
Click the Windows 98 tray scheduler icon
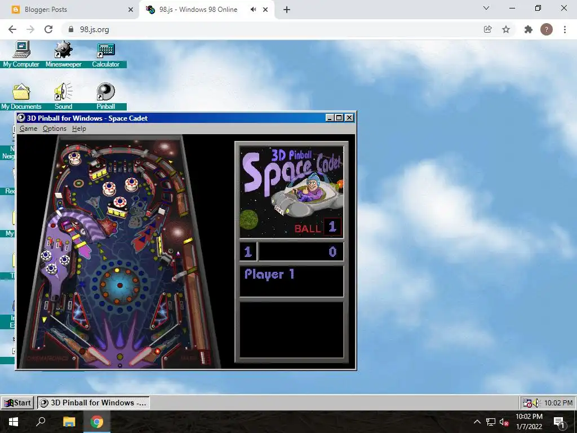(x=527, y=403)
